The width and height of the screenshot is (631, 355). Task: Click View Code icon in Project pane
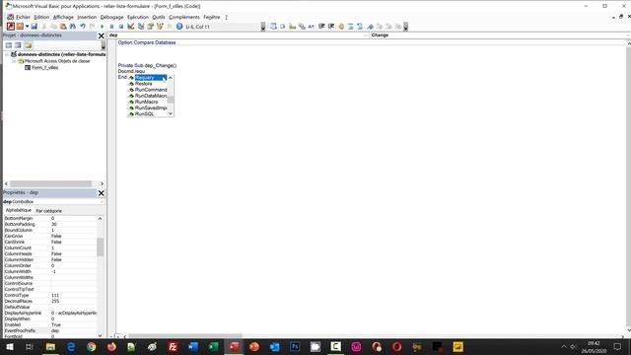[9, 45]
